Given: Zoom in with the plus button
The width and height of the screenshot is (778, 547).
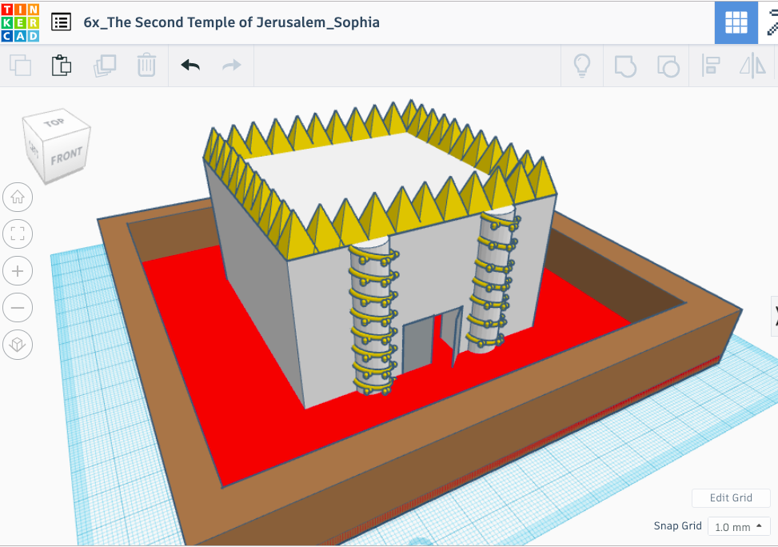Looking at the screenshot, I should [18, 271].
